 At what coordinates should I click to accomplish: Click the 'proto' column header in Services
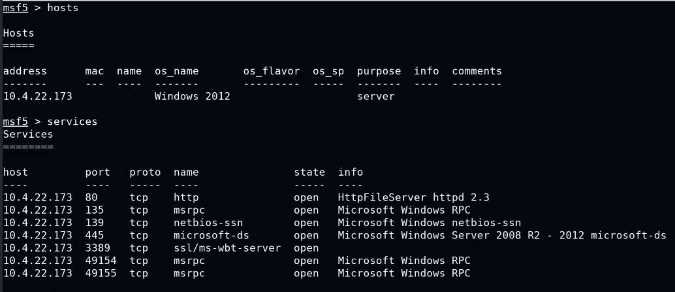pyautogui.click(x=145, y=172)
